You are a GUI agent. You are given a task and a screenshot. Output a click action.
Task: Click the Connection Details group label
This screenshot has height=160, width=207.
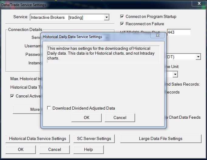(25, 29)
